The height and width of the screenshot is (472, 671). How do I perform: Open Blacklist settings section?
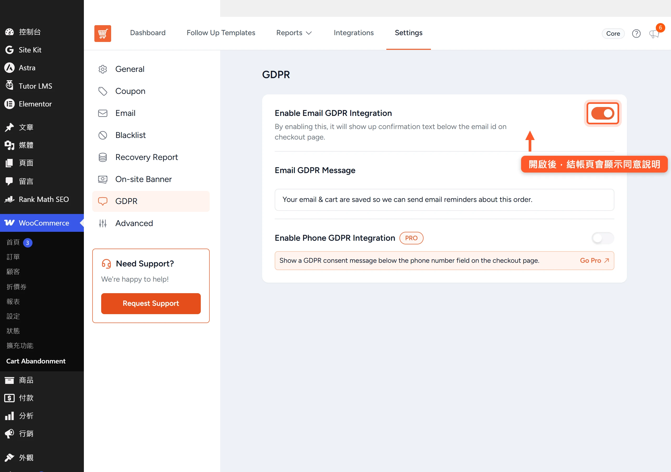(x=151, y=135)
